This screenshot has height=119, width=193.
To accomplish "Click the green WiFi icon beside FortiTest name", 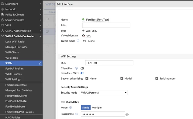I will (x=83, y=19).
